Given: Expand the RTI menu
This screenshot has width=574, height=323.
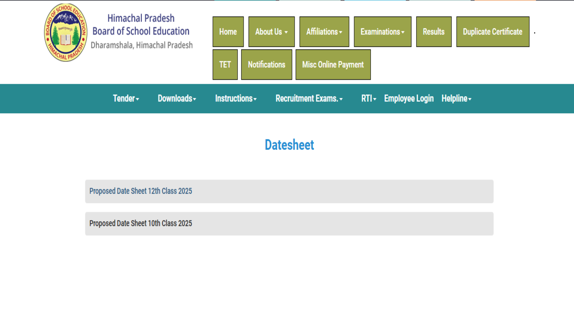Looking at the screenshot, I should tap(368, 99).
